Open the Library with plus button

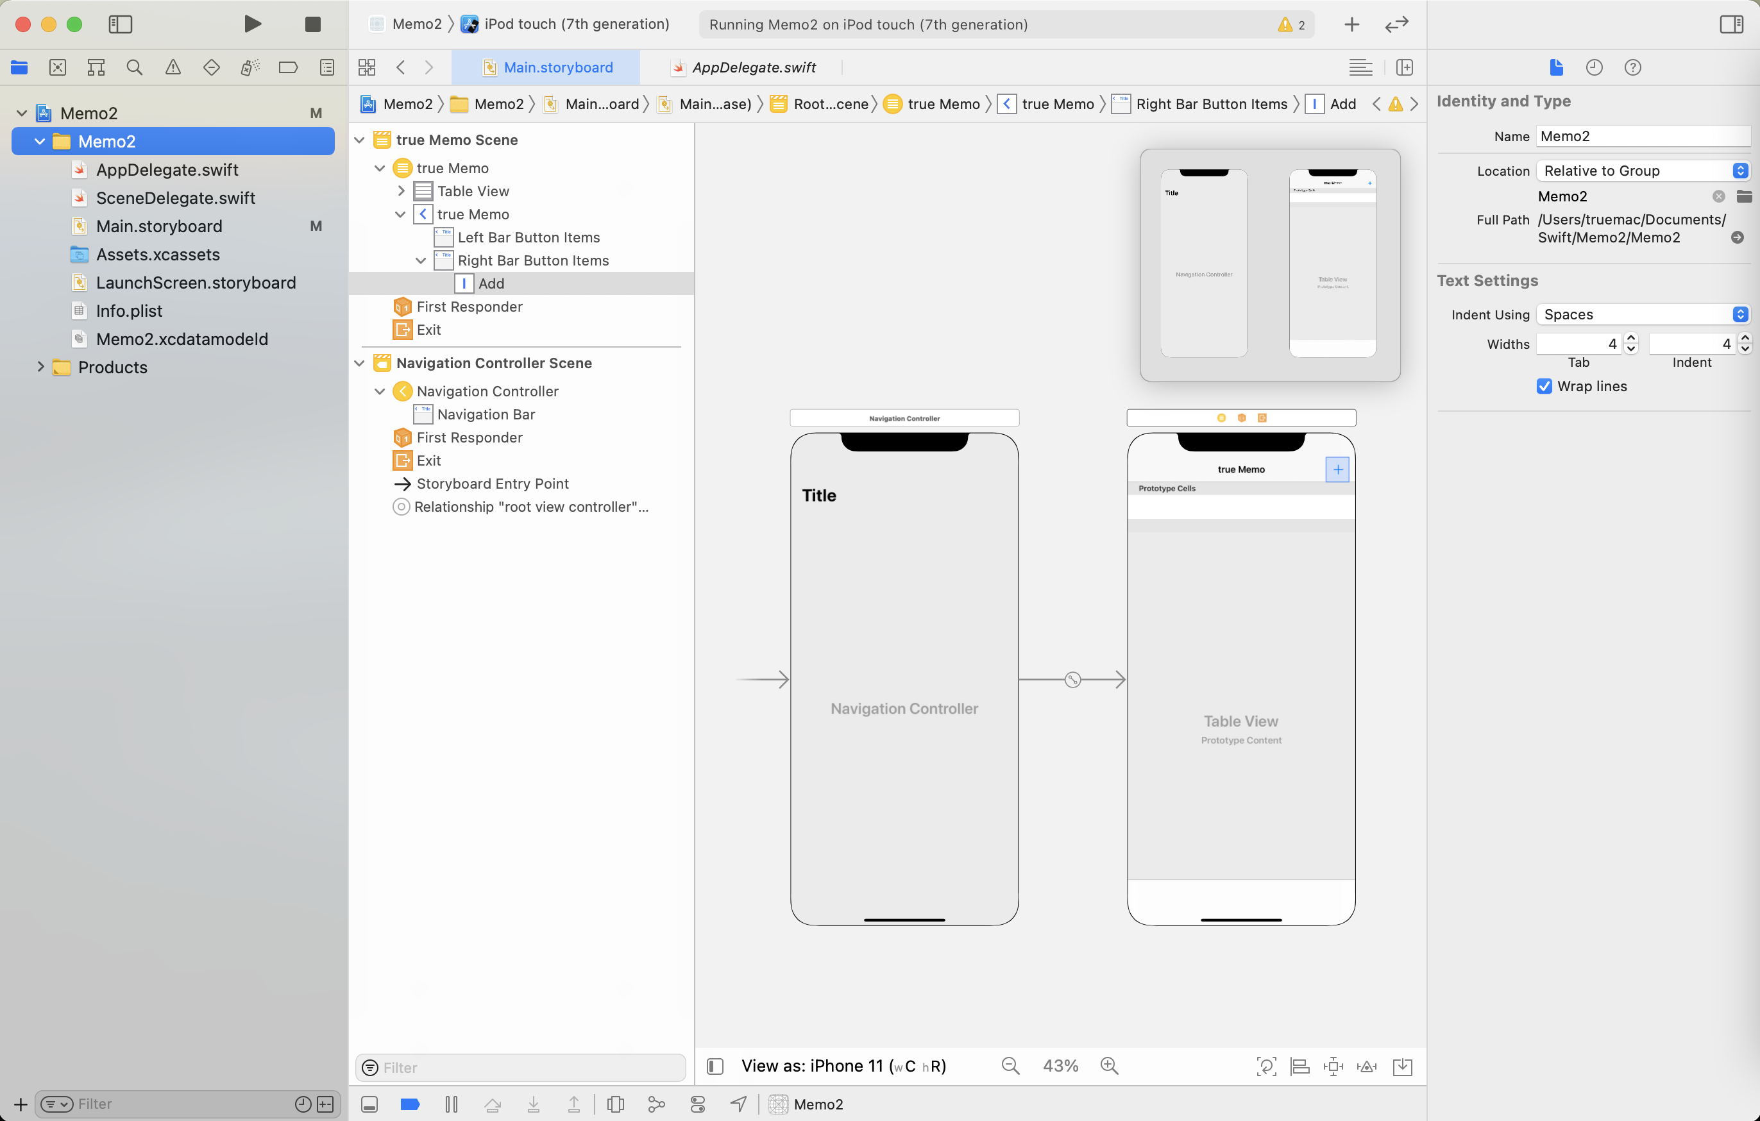[x=1351, y=24]
